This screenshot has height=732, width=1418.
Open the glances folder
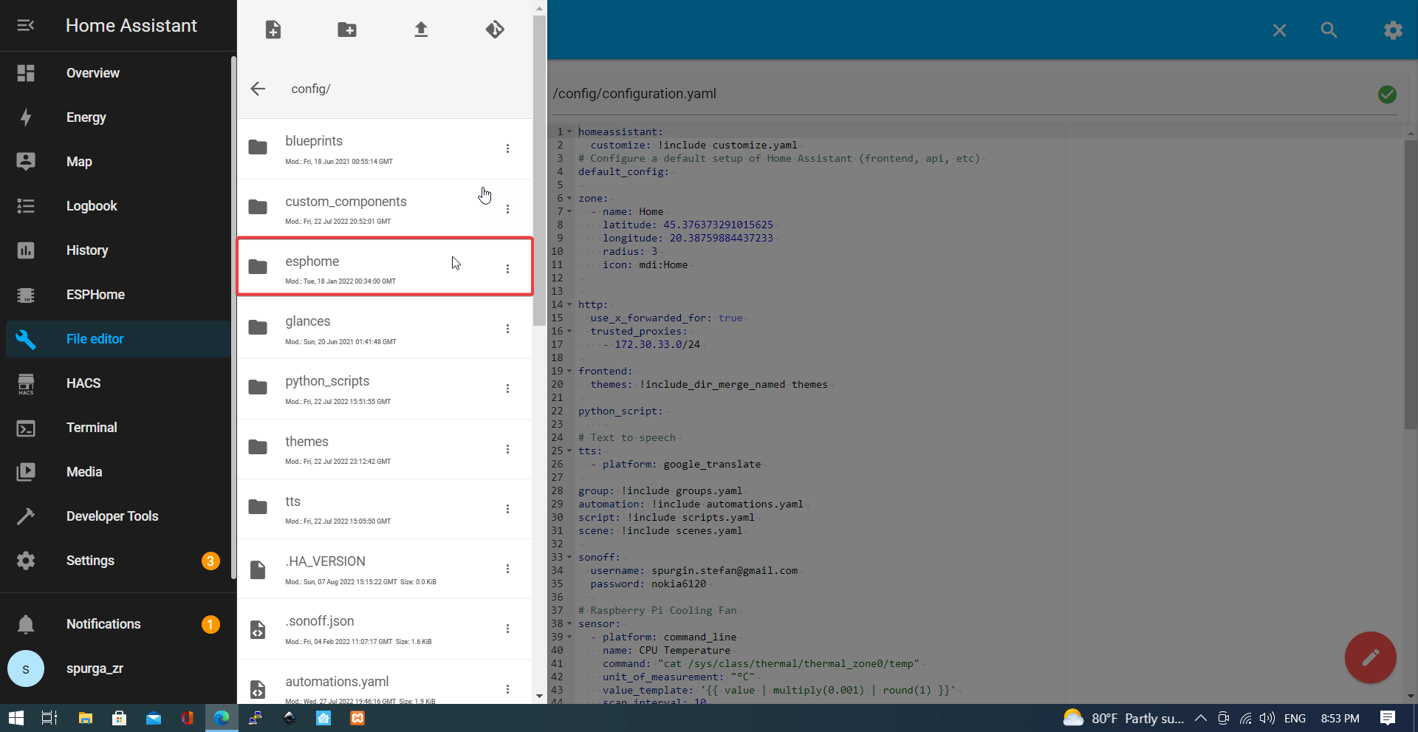coord(384,329)
